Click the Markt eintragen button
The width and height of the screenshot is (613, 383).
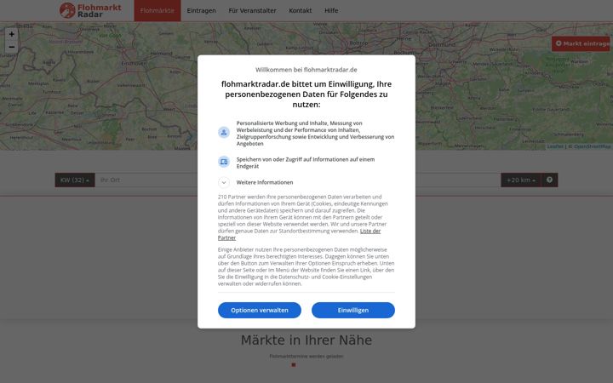pos(582,43)
